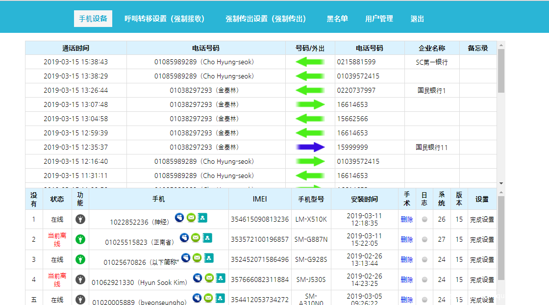Click call log scrollbar up arrow
Image resolution: width=549 pixels, height=305 pixels.
click(x=501, y=45)
